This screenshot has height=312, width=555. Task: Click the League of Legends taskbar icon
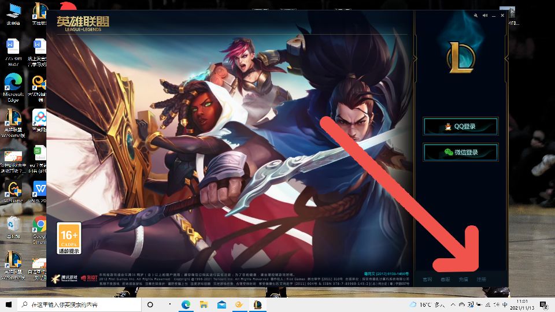click(258, 304)
